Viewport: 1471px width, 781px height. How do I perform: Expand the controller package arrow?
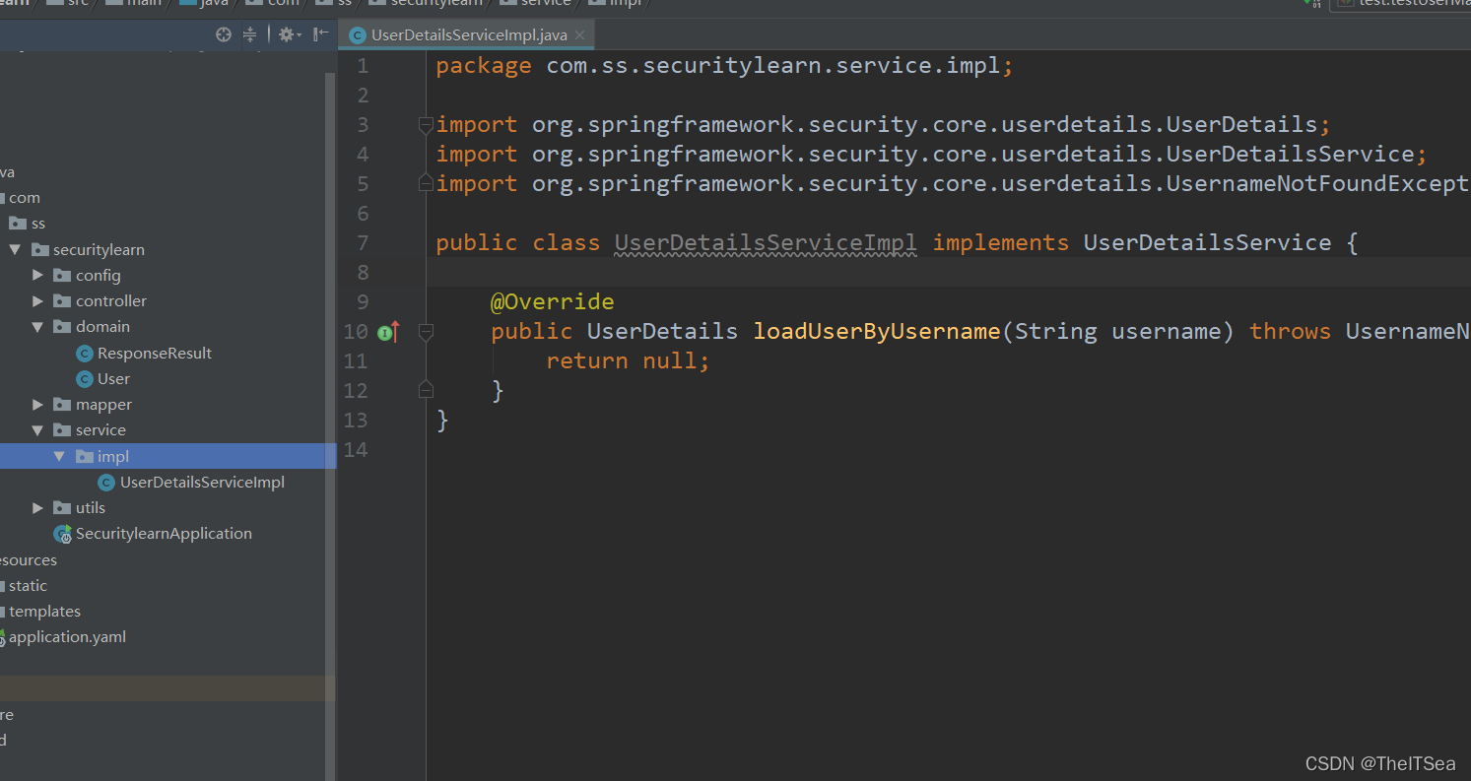(37, 301)
